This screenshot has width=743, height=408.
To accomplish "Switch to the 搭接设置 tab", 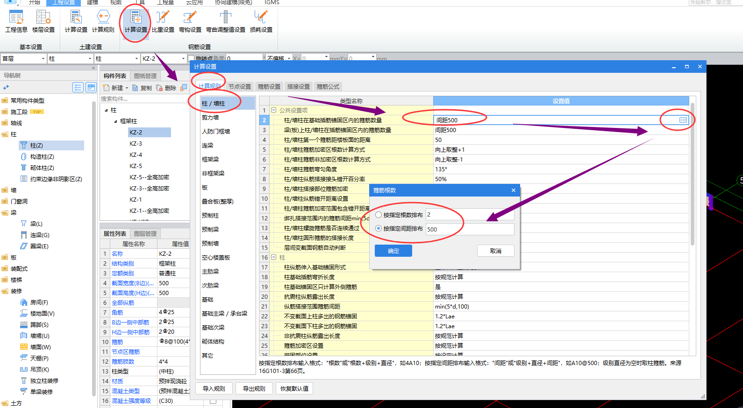I will click(299, 86).
